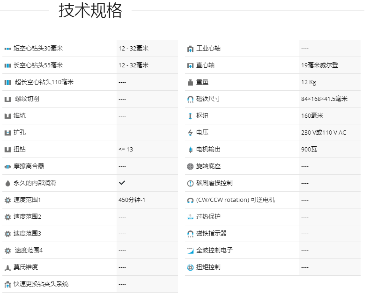This screenshot has height=294, width=370.
Task: Click the 技术规格 heading
Action: tap(90, 11)
